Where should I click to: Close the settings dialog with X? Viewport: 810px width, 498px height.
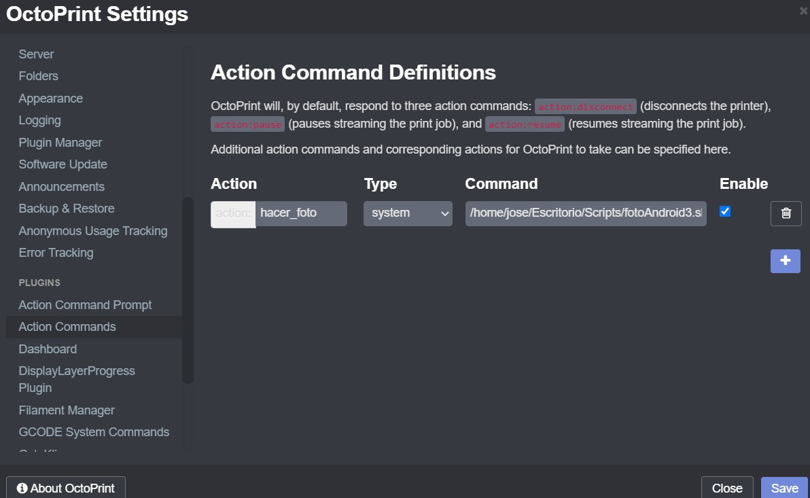click(803, 10)
